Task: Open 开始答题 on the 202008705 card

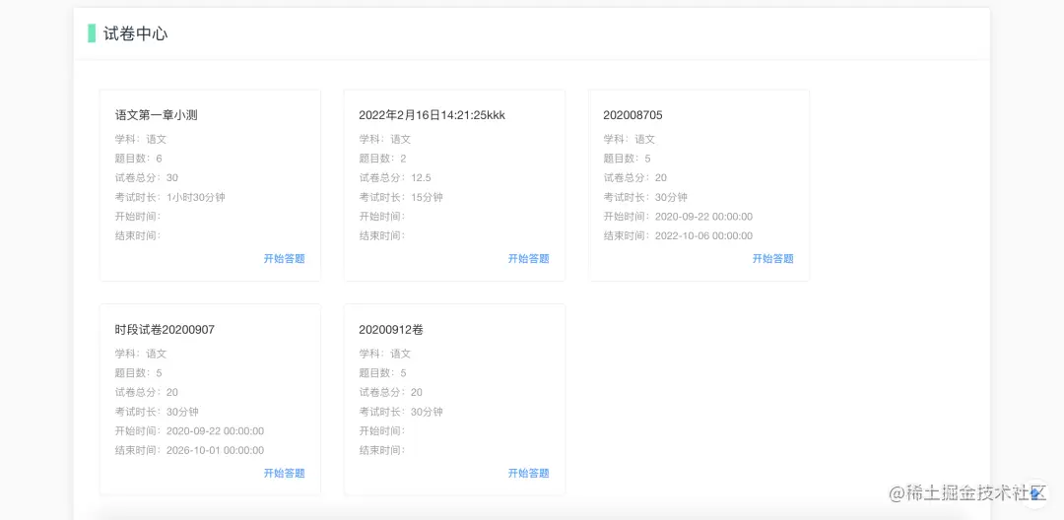Action: (x=773, y=258)
